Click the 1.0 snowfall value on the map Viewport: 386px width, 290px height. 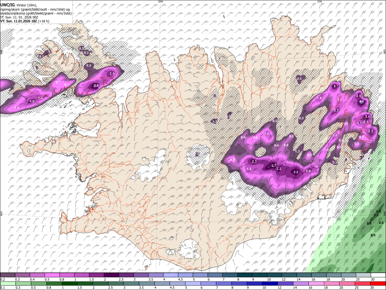326,150
